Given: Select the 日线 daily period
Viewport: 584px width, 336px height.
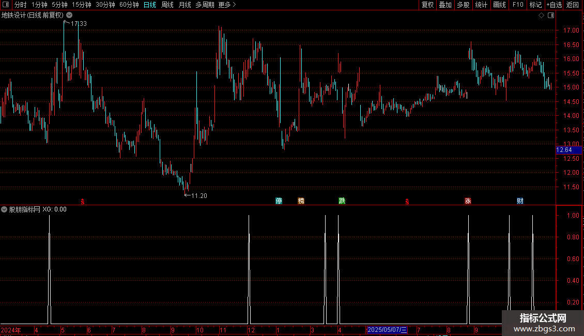Looking at the screenshot, I should click(x=150, y=5).
